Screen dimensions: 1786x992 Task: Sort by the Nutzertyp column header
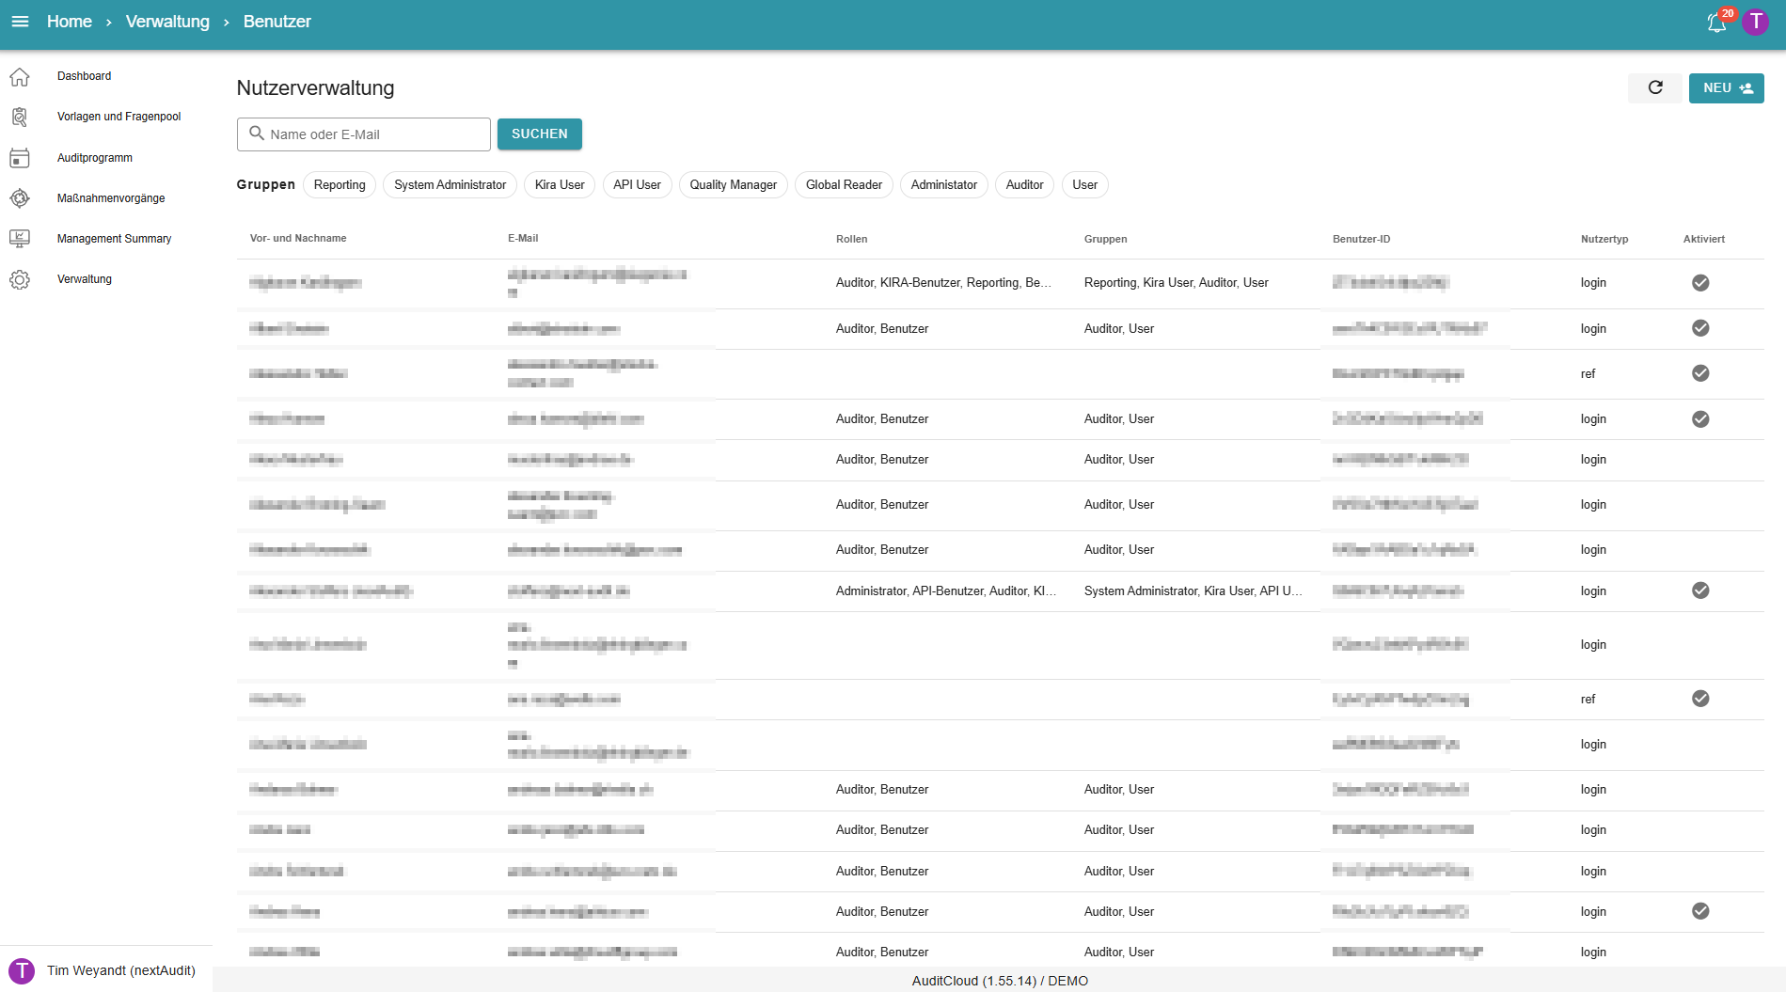tap(1604, 239)
